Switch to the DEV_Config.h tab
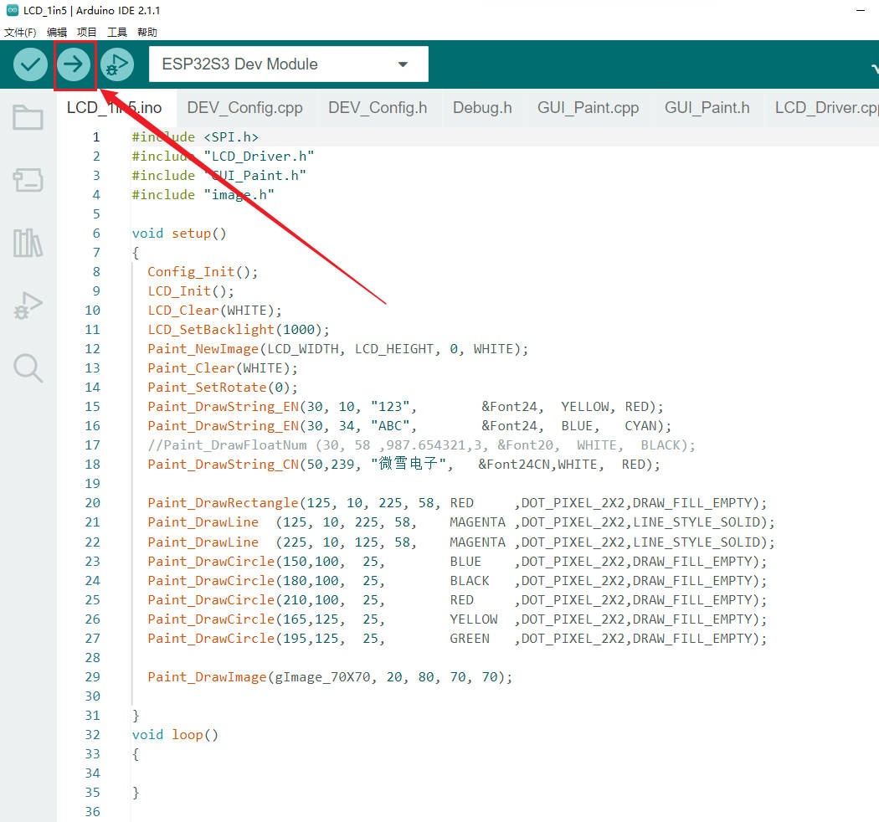 (378, 108)
